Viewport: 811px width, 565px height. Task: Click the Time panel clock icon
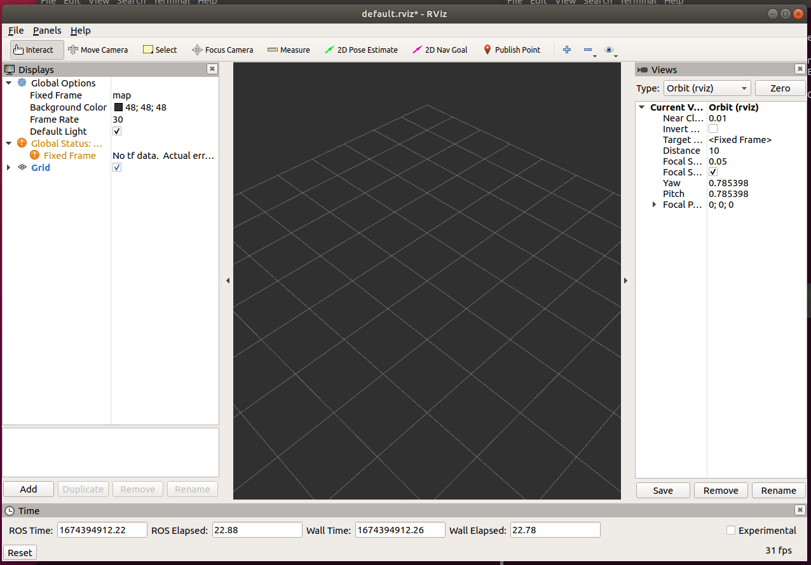[x=11, y=510]
